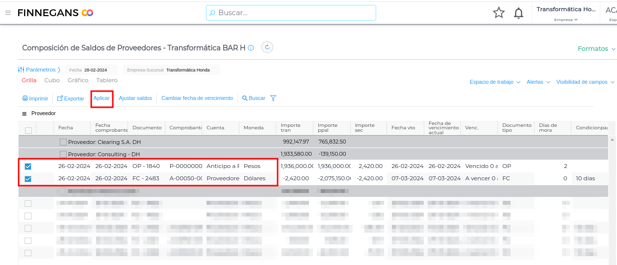
Task: Click the Pesos currency cell
Action: pos(252,166)
